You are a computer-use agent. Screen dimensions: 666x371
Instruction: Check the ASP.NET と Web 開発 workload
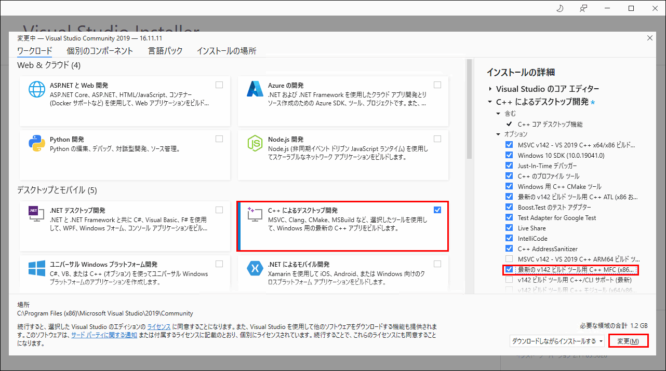pyautogui.click(x=219, y=85)
